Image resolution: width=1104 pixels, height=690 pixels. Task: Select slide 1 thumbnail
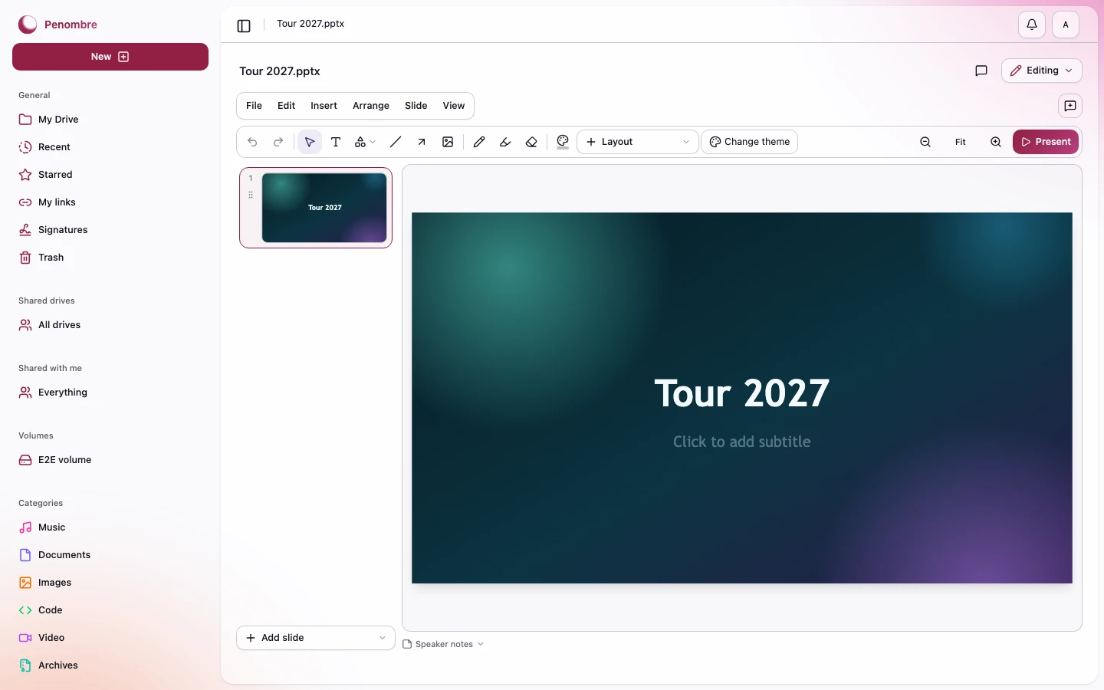[324, 208]
